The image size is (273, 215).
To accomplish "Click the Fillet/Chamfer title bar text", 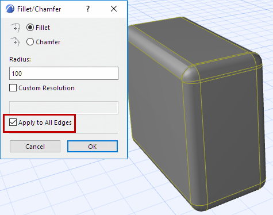I will 39,9.
